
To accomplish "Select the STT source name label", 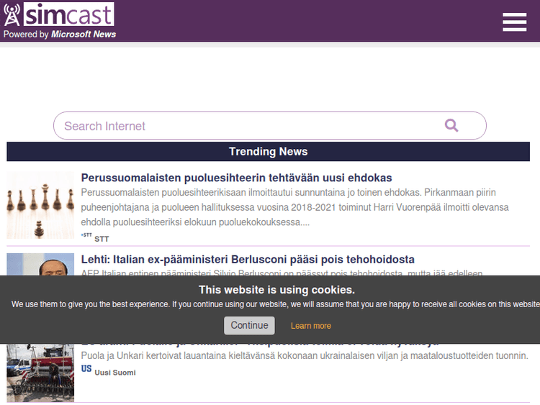I will pos(102,239).
